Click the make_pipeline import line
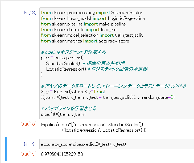Viewport: 194px width, 163px height. click(x=84, y=24)
